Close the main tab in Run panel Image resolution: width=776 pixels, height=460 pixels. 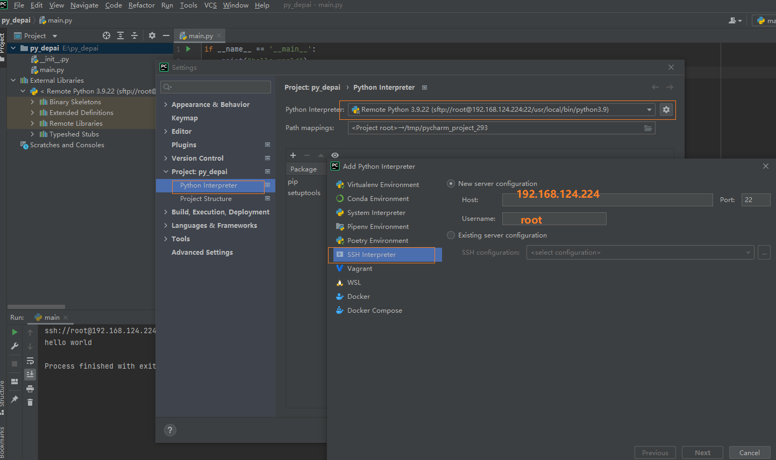click(x=66, y=318)
